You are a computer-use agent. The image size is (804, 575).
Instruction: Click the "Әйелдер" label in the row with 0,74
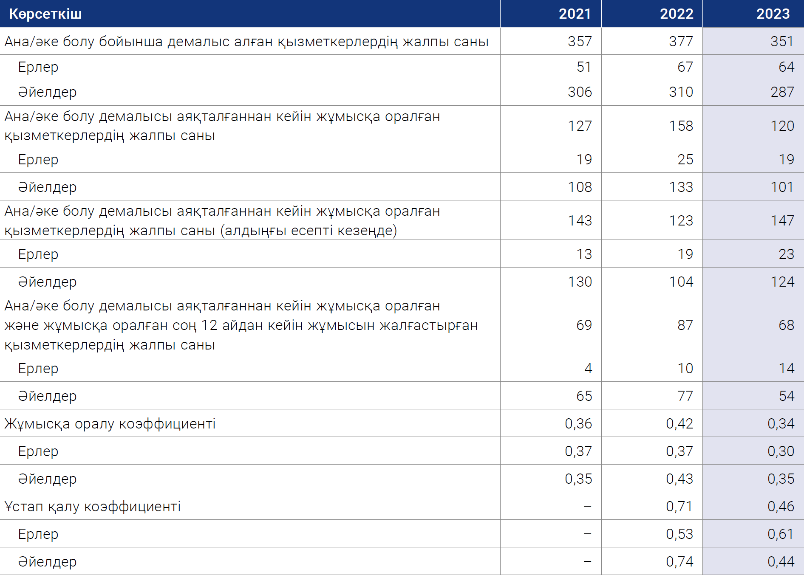(x=47, y=562)
